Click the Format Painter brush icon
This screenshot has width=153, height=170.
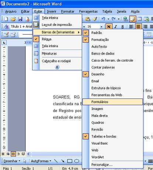click(x=95, y=19)
